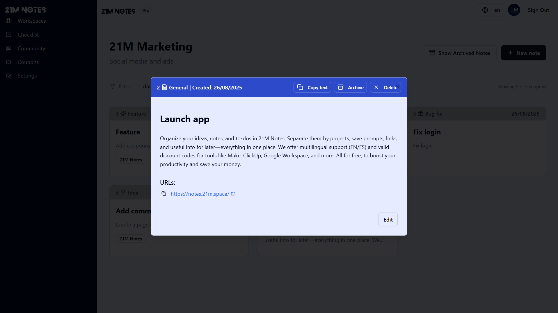Image resolution: width=558 pixels, height=313 pixels.
Task: Click the Idea lightbulb icon
Action: pyautogui.click(x=123, y=193)
